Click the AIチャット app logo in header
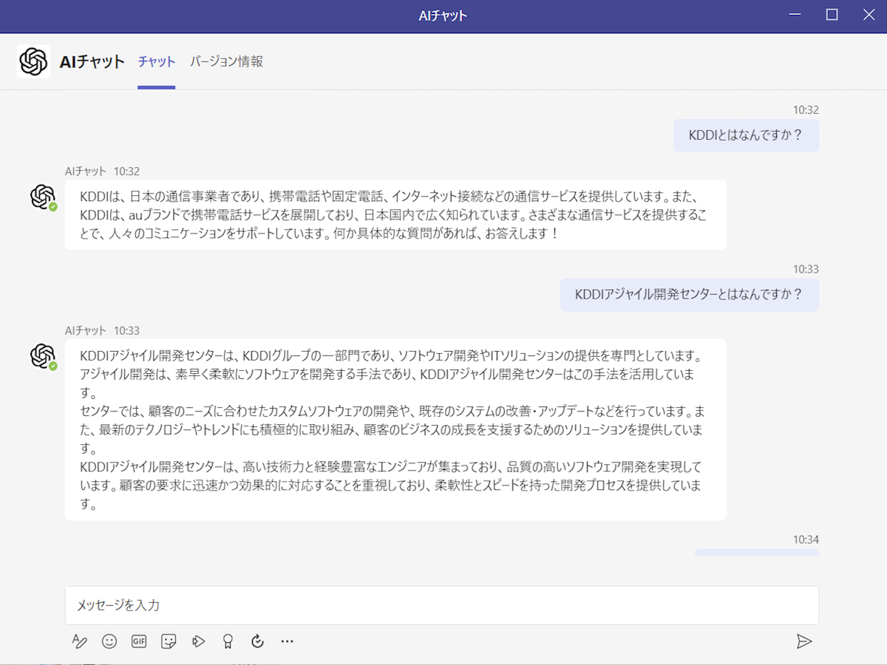The height and width of the screenshot is (665, 887). point(33,62)
